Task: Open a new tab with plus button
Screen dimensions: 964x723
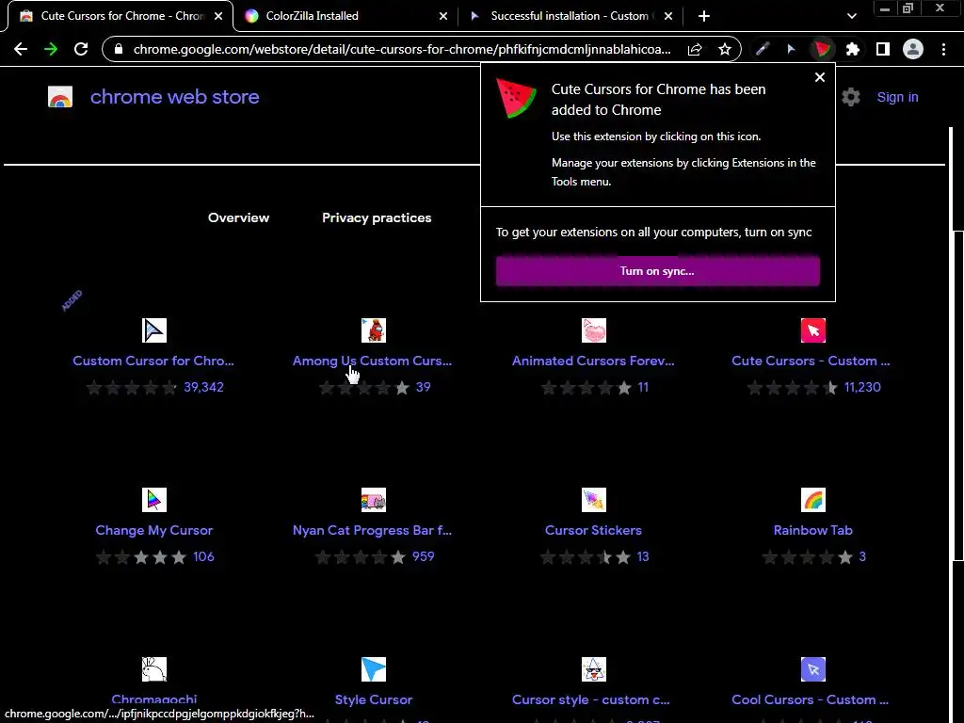Action: coord(704,16)
